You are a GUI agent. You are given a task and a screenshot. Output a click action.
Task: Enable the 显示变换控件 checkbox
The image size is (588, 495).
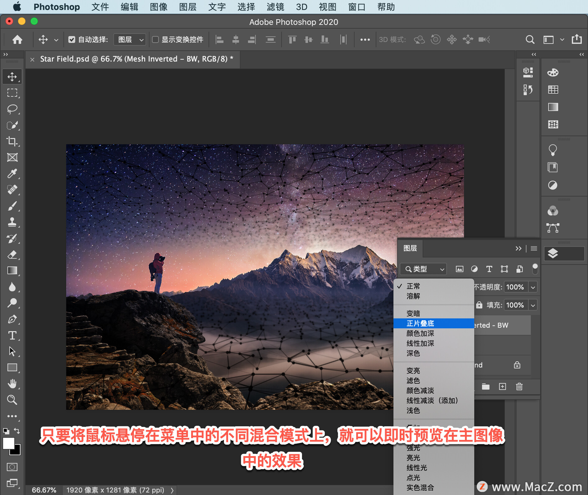[155, 39]
